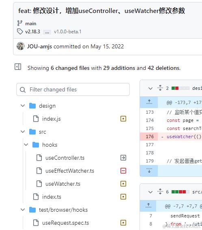Open the v2.18.3 tag link
Screen dimensions: 202x230
[x=32, y=32]
